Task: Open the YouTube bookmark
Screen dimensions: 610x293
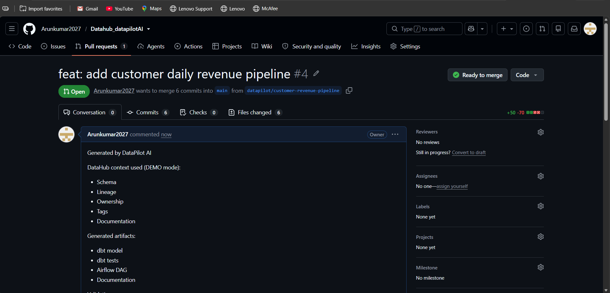Action: coord(120,9)
